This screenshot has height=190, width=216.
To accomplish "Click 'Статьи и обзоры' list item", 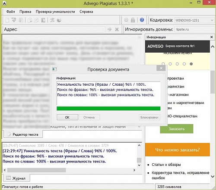I will point(166,165).
